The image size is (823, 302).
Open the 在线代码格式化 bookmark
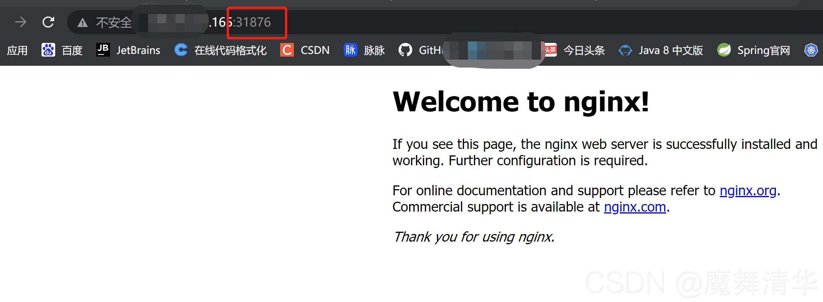point(230,50)
